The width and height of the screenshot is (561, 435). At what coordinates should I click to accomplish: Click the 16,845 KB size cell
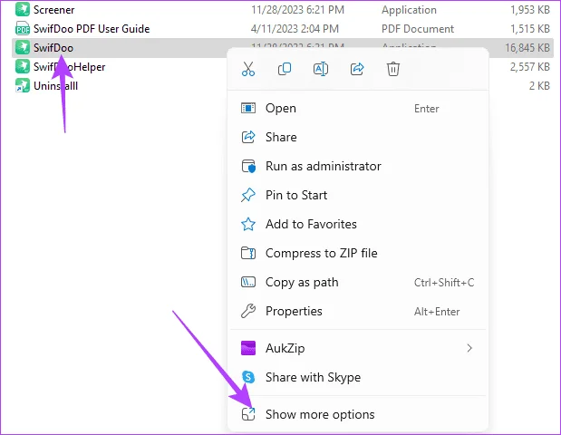(x=527, y=47)
